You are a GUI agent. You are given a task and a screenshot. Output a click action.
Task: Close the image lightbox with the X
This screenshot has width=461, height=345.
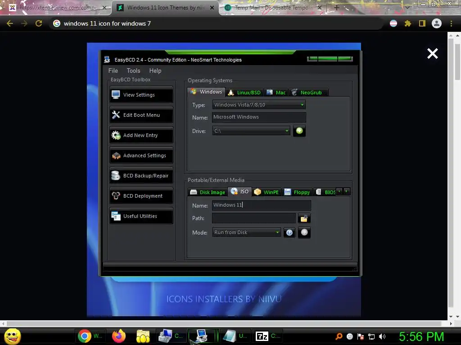pos(433,54)
